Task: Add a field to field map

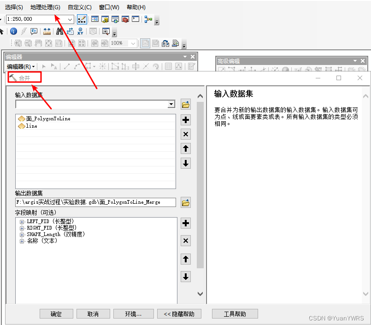Action: coord(186,223)
